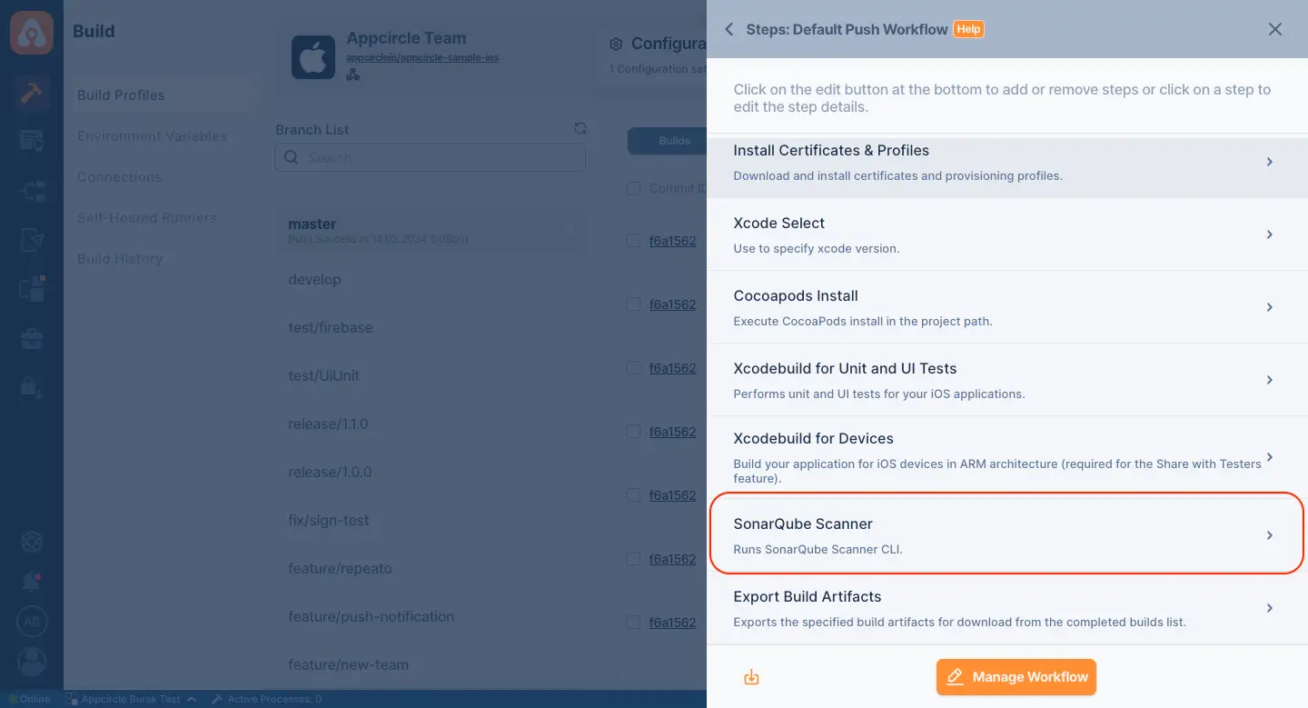
Task: Expand Export Build Artifacts step chevron
Action: [x=1270, y=608]
